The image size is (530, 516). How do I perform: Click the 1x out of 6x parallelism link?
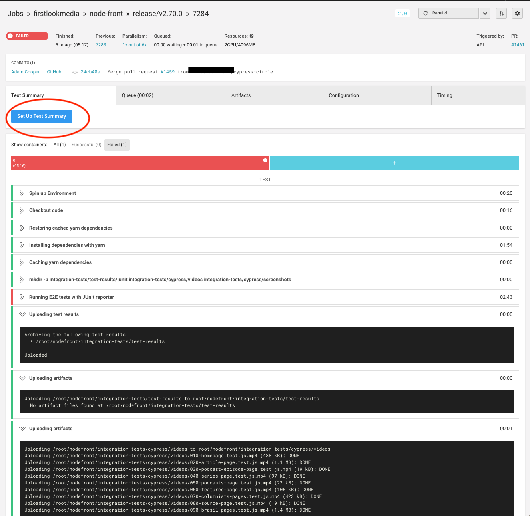[134, 45]
